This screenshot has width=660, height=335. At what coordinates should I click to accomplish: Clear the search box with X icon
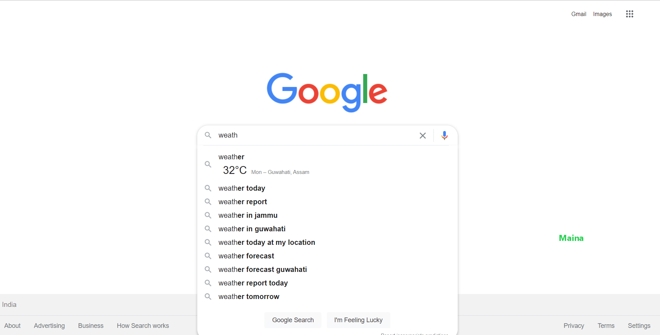423,135
